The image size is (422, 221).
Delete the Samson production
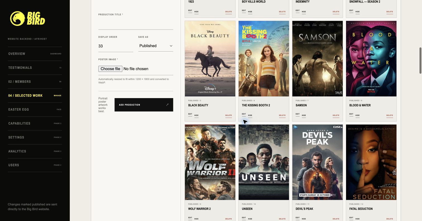point(336,115)
